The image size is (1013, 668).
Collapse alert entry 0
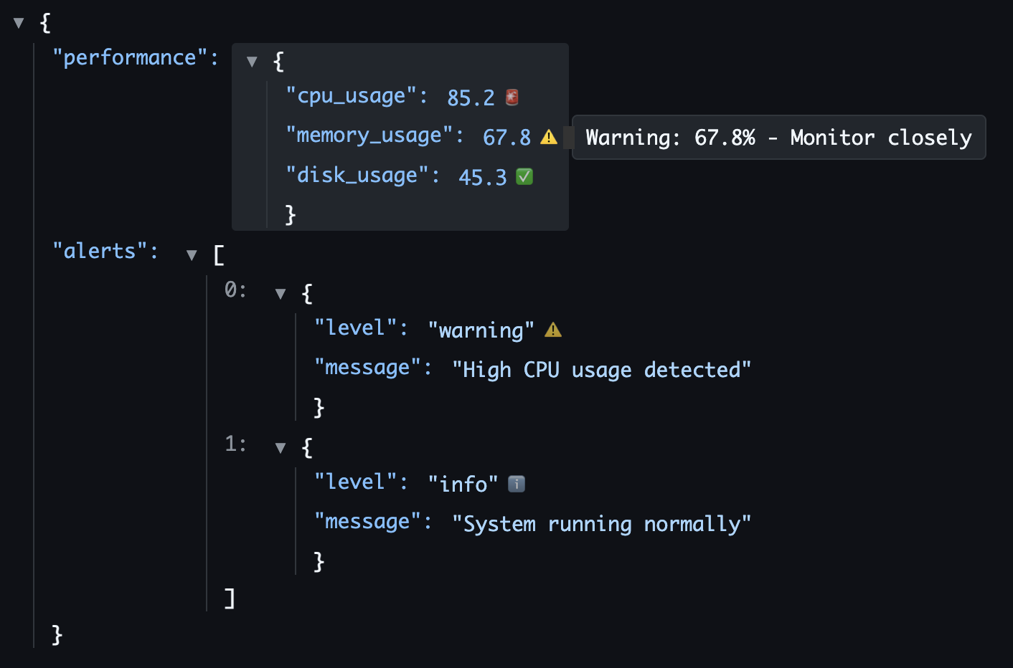click(280, 293)
